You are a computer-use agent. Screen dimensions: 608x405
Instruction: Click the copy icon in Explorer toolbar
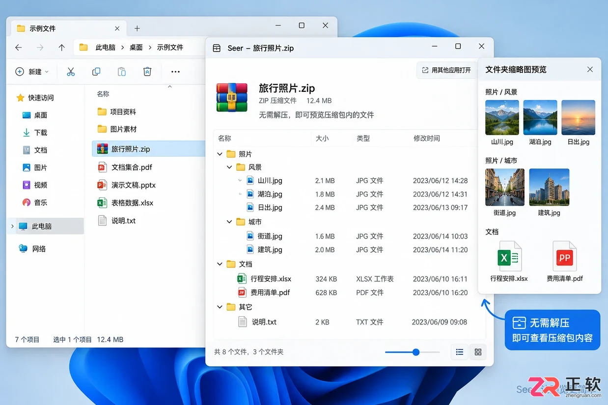tap(96, 72)
